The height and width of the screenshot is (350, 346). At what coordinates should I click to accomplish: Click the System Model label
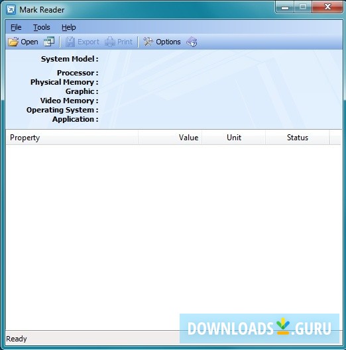pyautogui.click(x=70, y=59)
